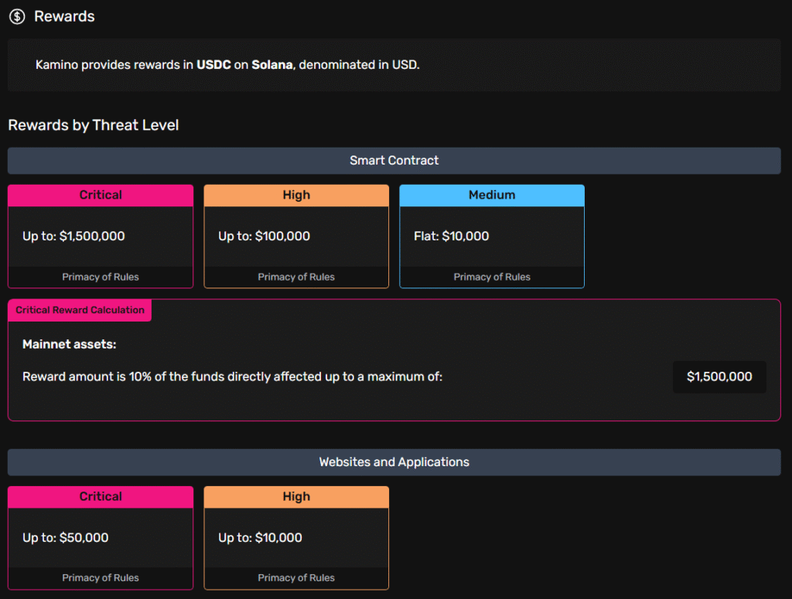This screenshot has height=599, width=792.
Task: Select the blue Medium severity header
Action: (x=492, y=196)
